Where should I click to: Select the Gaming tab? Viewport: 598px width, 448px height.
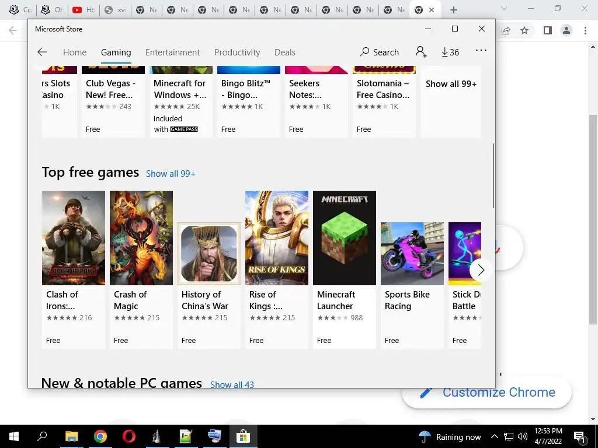pos(116,52)
